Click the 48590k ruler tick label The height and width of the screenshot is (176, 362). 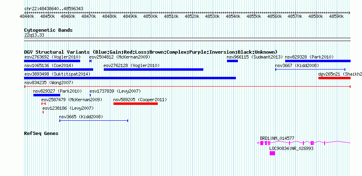[336, 16]
